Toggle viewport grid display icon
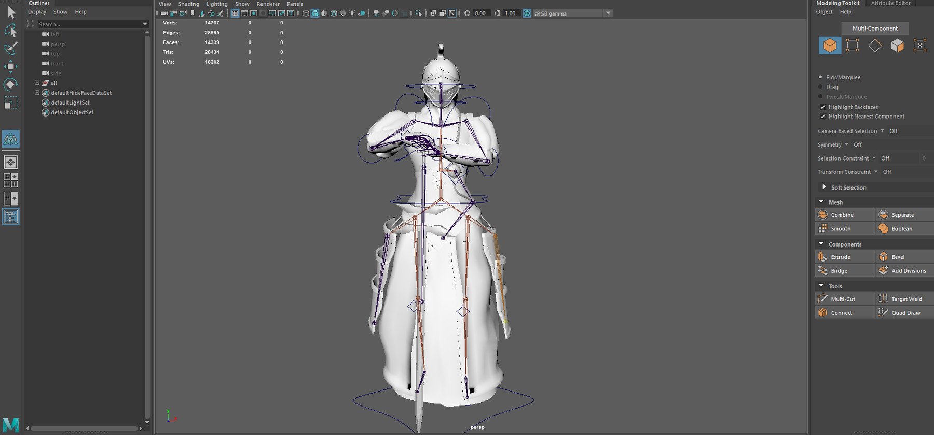The image size is (934, 435). coord(235,13)
